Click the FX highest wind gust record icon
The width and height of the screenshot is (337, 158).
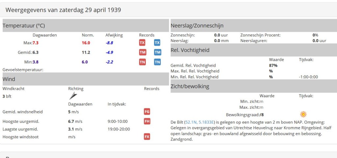[147, 137]
